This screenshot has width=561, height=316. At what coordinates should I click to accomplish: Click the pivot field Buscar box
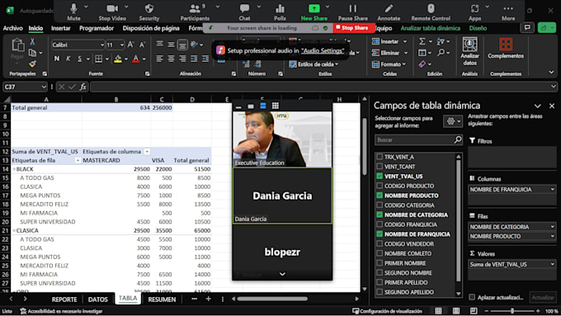click(x=418, y=140)
